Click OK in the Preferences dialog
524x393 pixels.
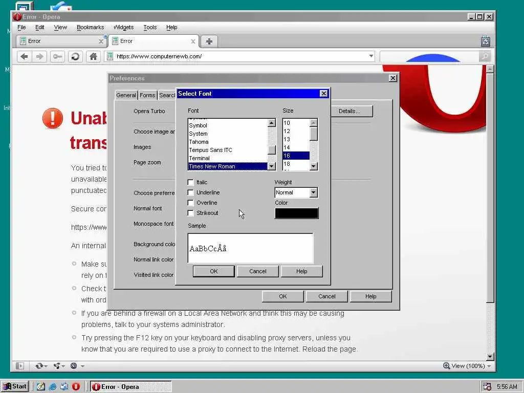282,296
